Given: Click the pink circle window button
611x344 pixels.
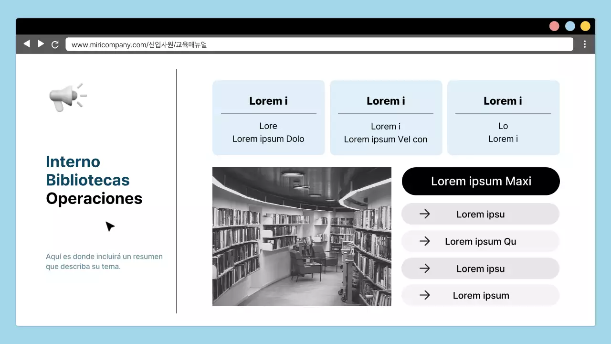Looking at the screenshot, I should 554,26.
